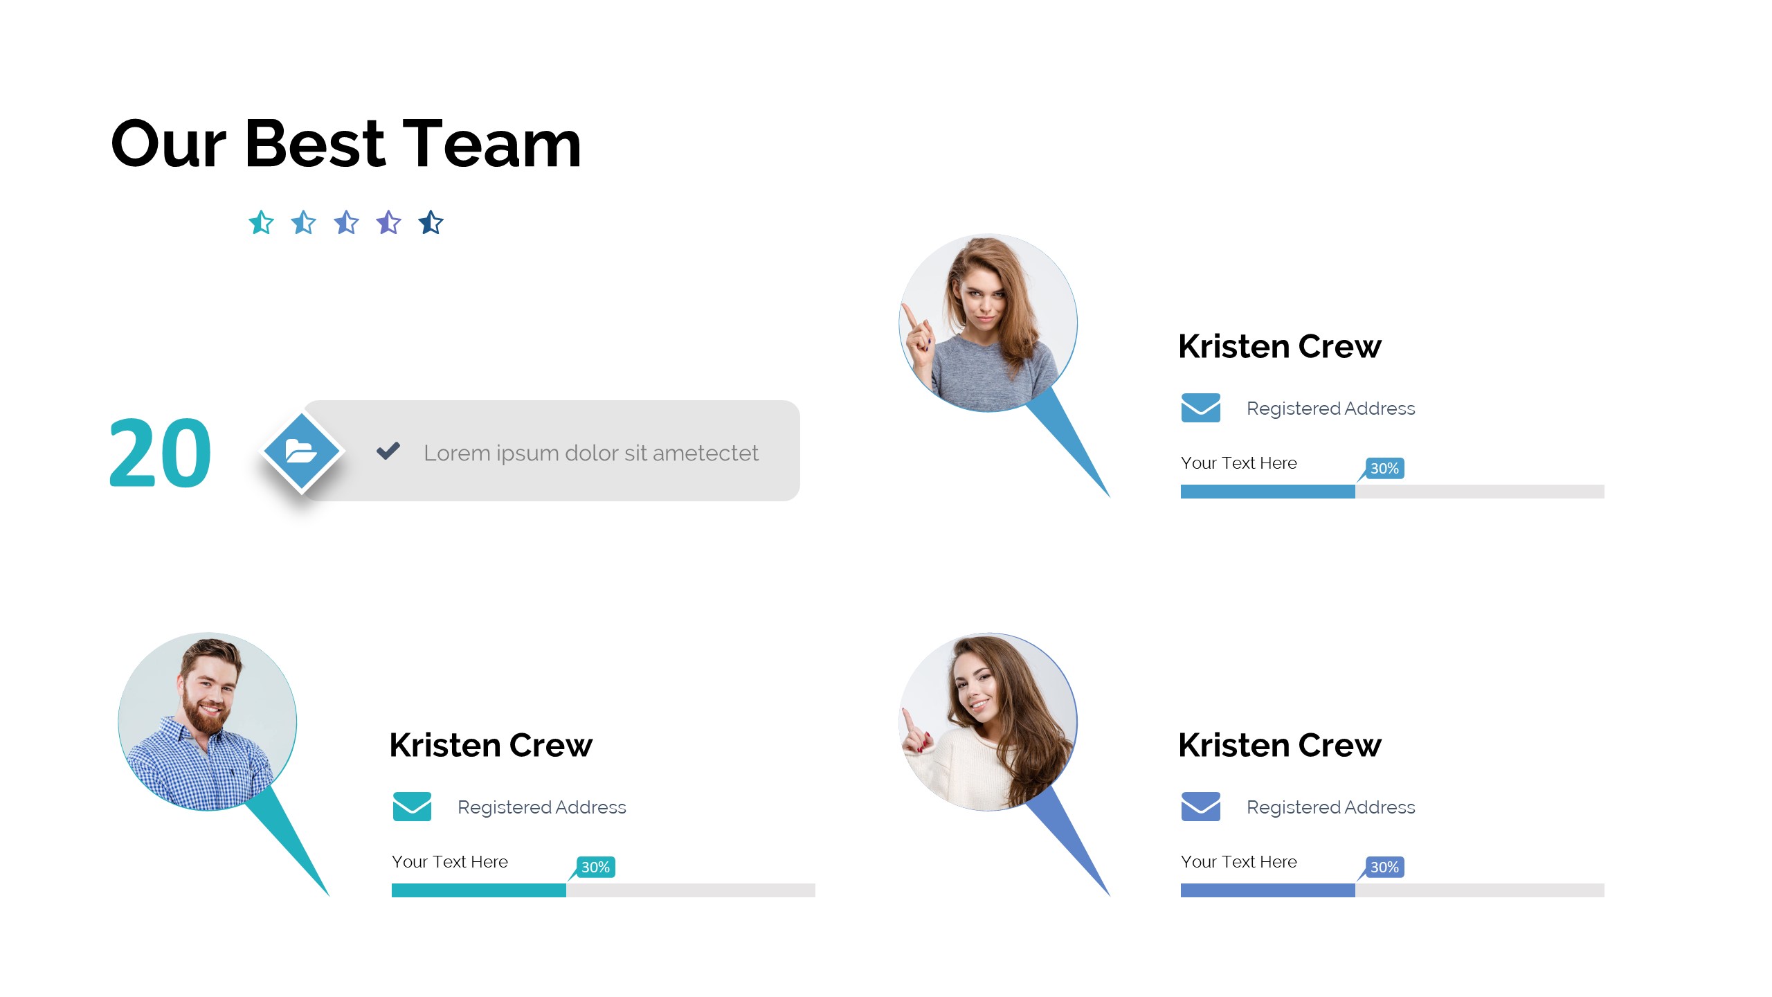Click the checkmark beside Lorem ipsum

click(x=388, y=451)
